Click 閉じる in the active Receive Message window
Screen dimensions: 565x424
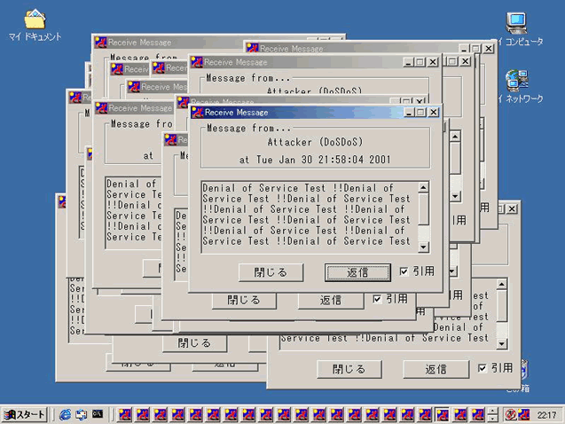(271, 272)
